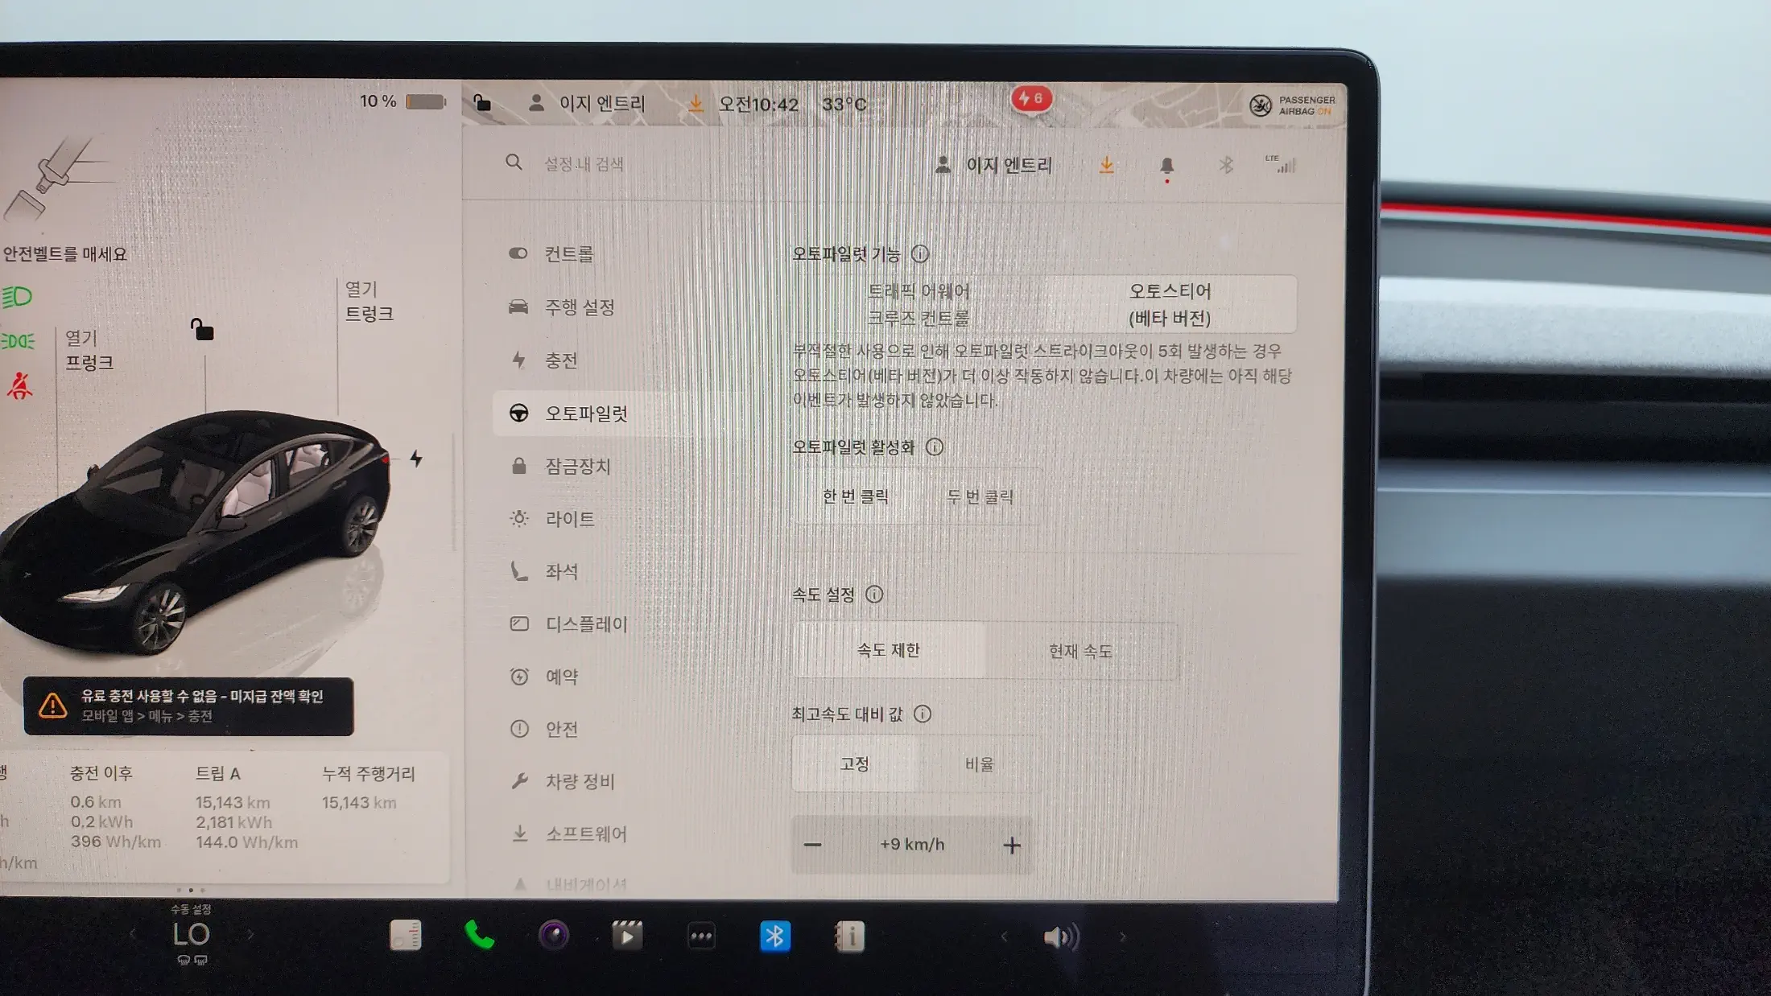This screenshot has width=1771, height=996.
Task: Tap the 트립 A trip card
Action: 246,808
